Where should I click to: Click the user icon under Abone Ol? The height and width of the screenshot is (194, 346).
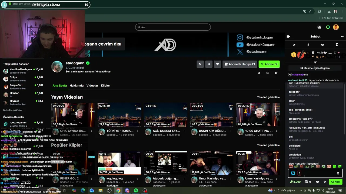276,73
